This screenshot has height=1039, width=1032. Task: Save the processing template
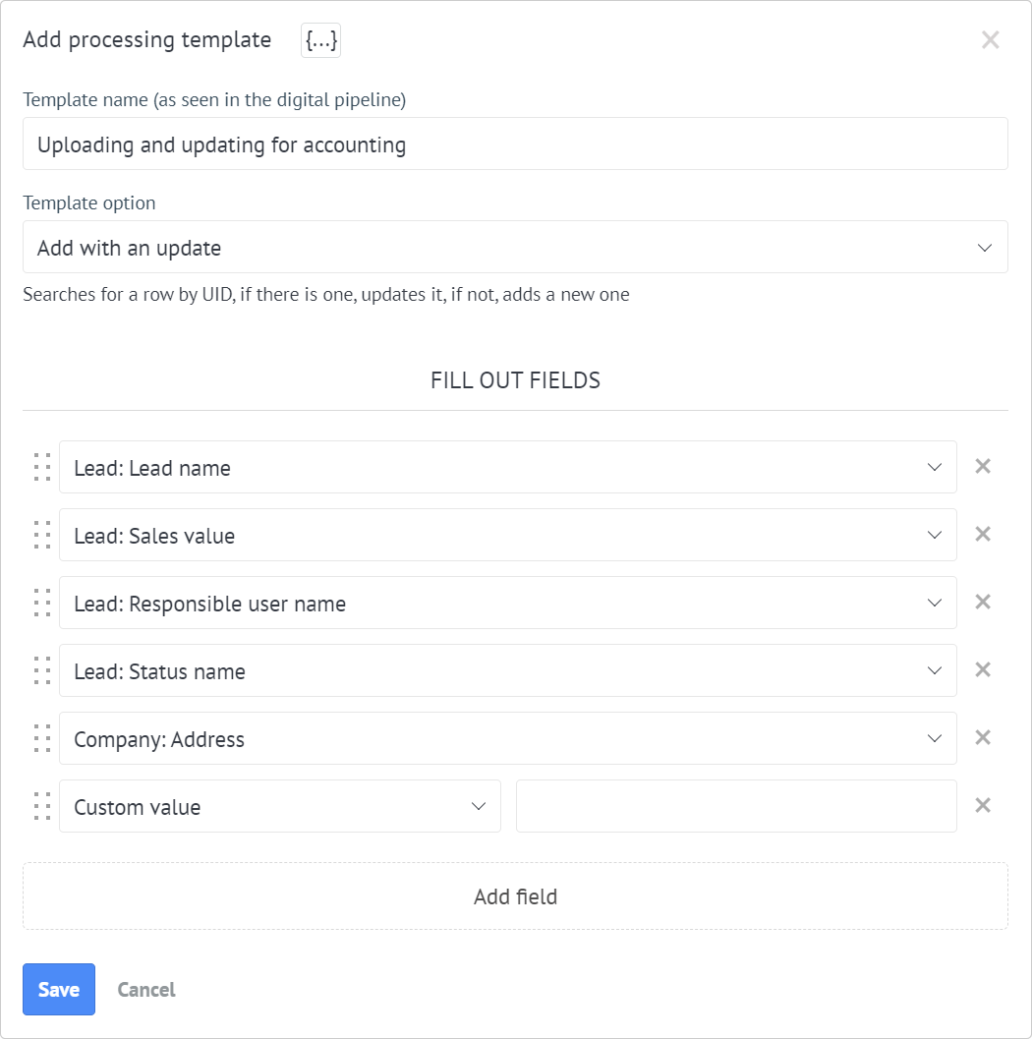tap(58, 989)
